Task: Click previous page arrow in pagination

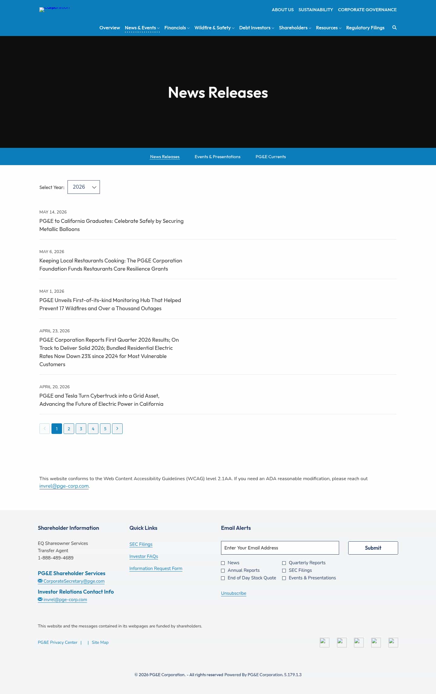Action: pyautogui.click(x=45, y=428)
